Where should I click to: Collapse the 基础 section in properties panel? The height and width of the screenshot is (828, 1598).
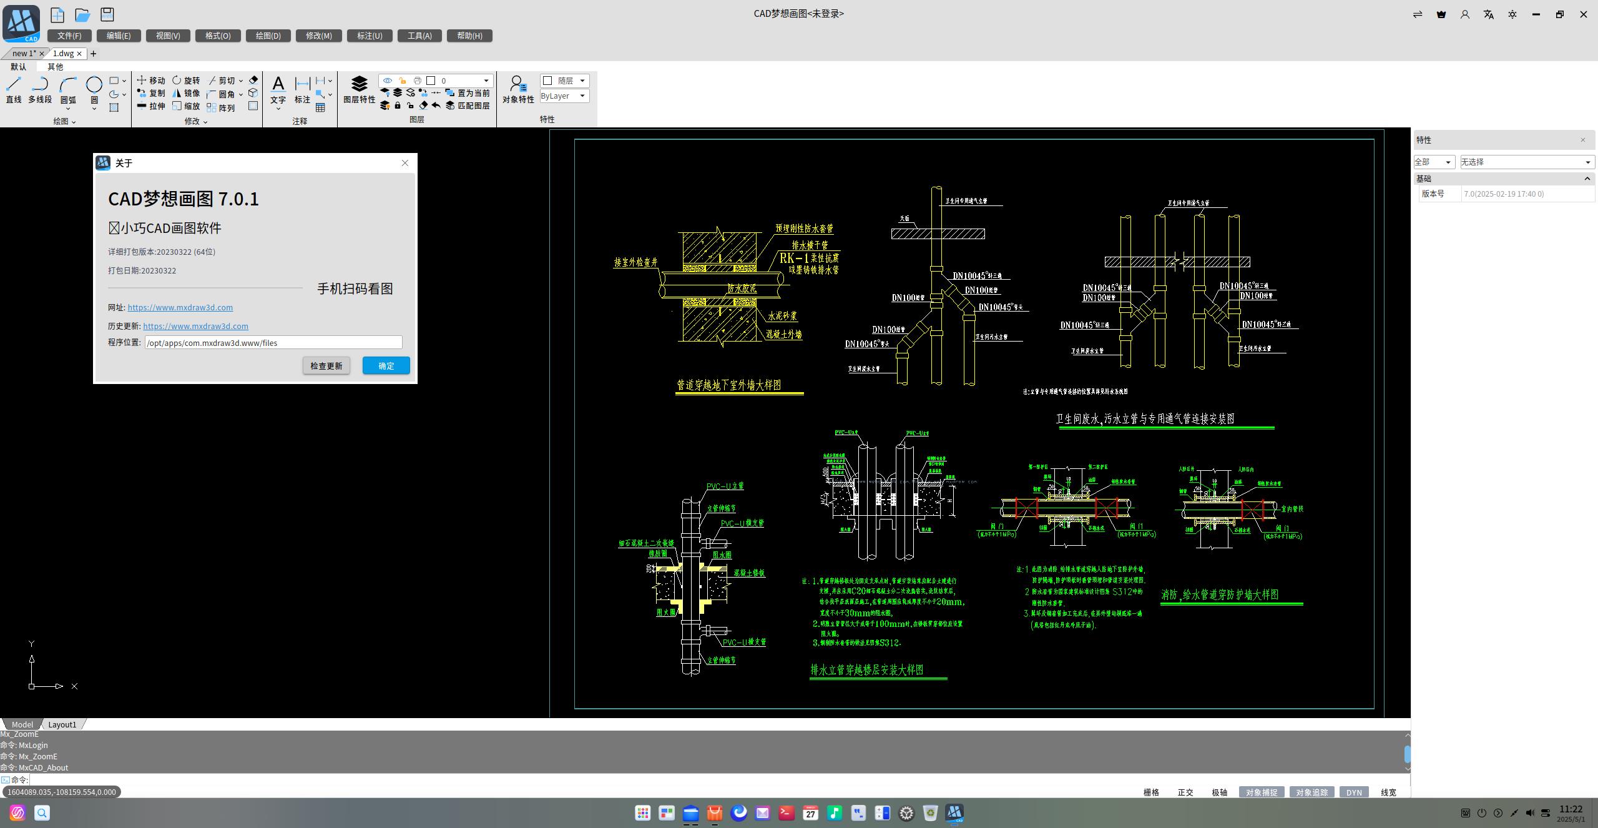tap(1587, 179)
